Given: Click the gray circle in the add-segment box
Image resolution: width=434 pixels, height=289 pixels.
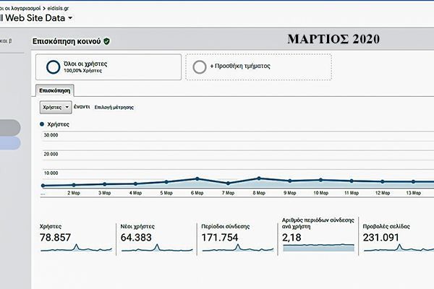Looking at the screenshot, I should (200, 66).
